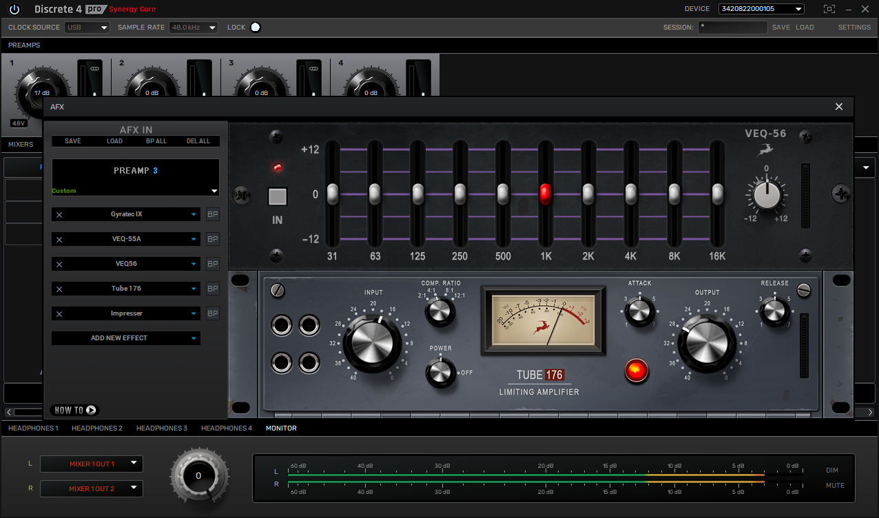Click the SESSION name input field

pos(732,27)
